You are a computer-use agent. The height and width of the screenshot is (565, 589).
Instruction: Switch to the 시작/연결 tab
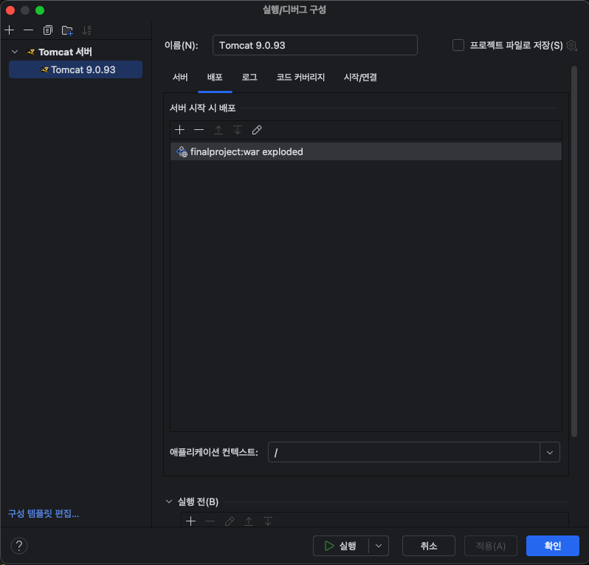360,78
